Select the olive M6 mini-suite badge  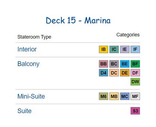tap(103, 96)
